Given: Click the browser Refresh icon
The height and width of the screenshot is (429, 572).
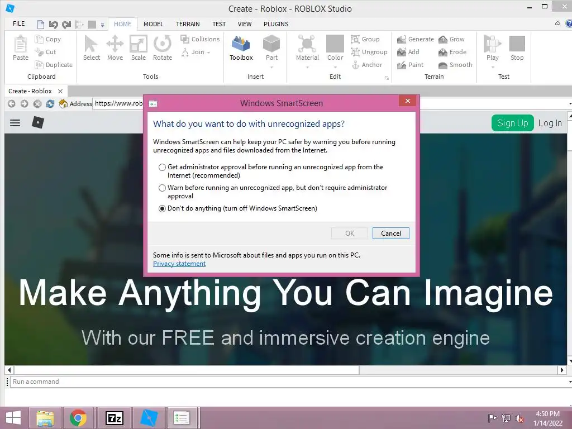Looking at the screenshot, I should pos(50,104).
